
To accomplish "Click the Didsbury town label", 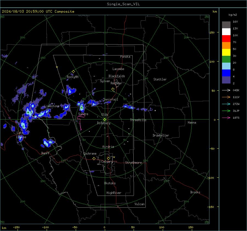I will coord(103,123).
